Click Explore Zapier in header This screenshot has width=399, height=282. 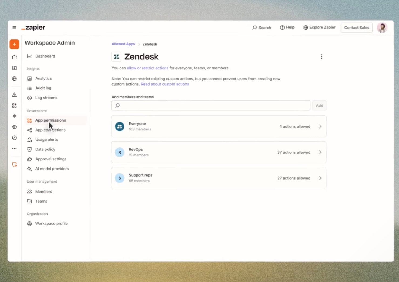(x=319, y=28)
